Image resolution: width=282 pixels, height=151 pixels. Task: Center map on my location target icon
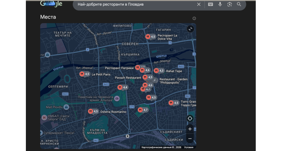click(190, 118)
